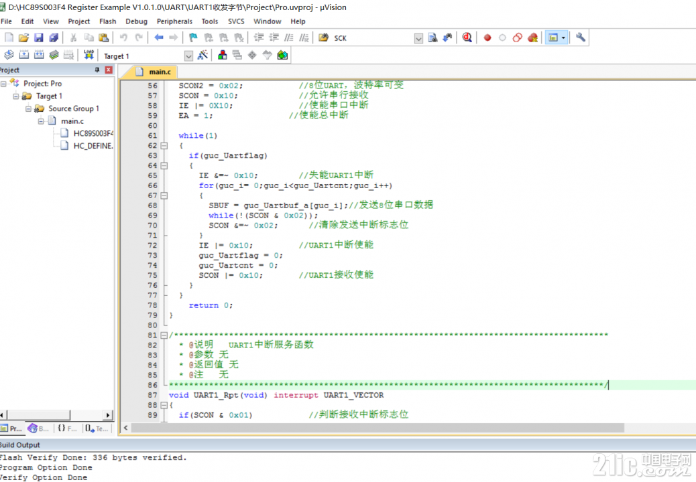The width and height of the screenshot is (696, 482).
Task: Rebuild all target files
Action: [x=39, y=55]
